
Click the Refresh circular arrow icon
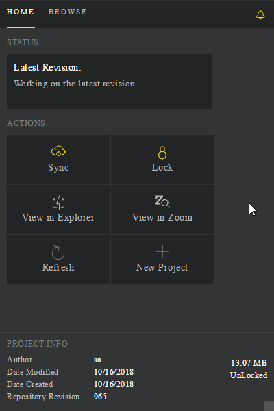58,252
